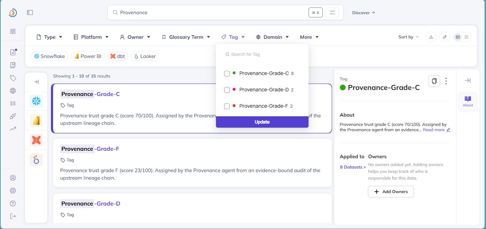Open the tags icon in the left sidebar
The width and height of the screenshot is (486, 229).
pos(13,78)
